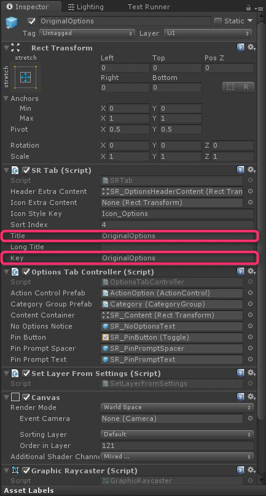Viewport: 266px width, 496px height.
Task: Click the Inspector lock icon
Action: (249, 8)
